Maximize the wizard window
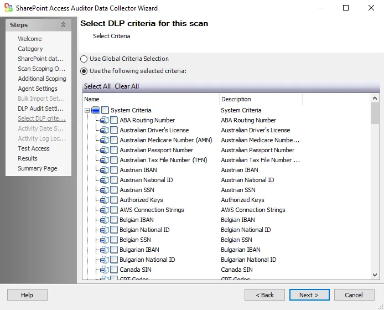This screenshot has width=384, height=310. [x=346, y=8]
